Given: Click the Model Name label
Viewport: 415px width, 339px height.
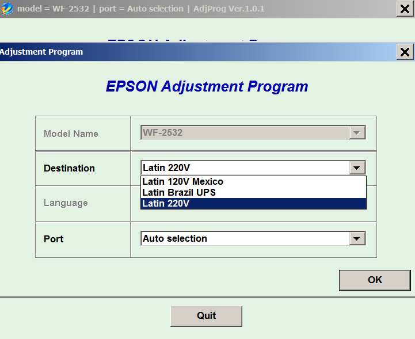Looking at the screenshot, I should click(71, 134).
